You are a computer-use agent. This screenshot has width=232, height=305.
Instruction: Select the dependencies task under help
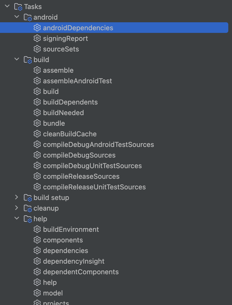tap(65, 250)
